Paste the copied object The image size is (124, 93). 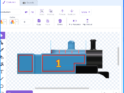pos(48,22)
